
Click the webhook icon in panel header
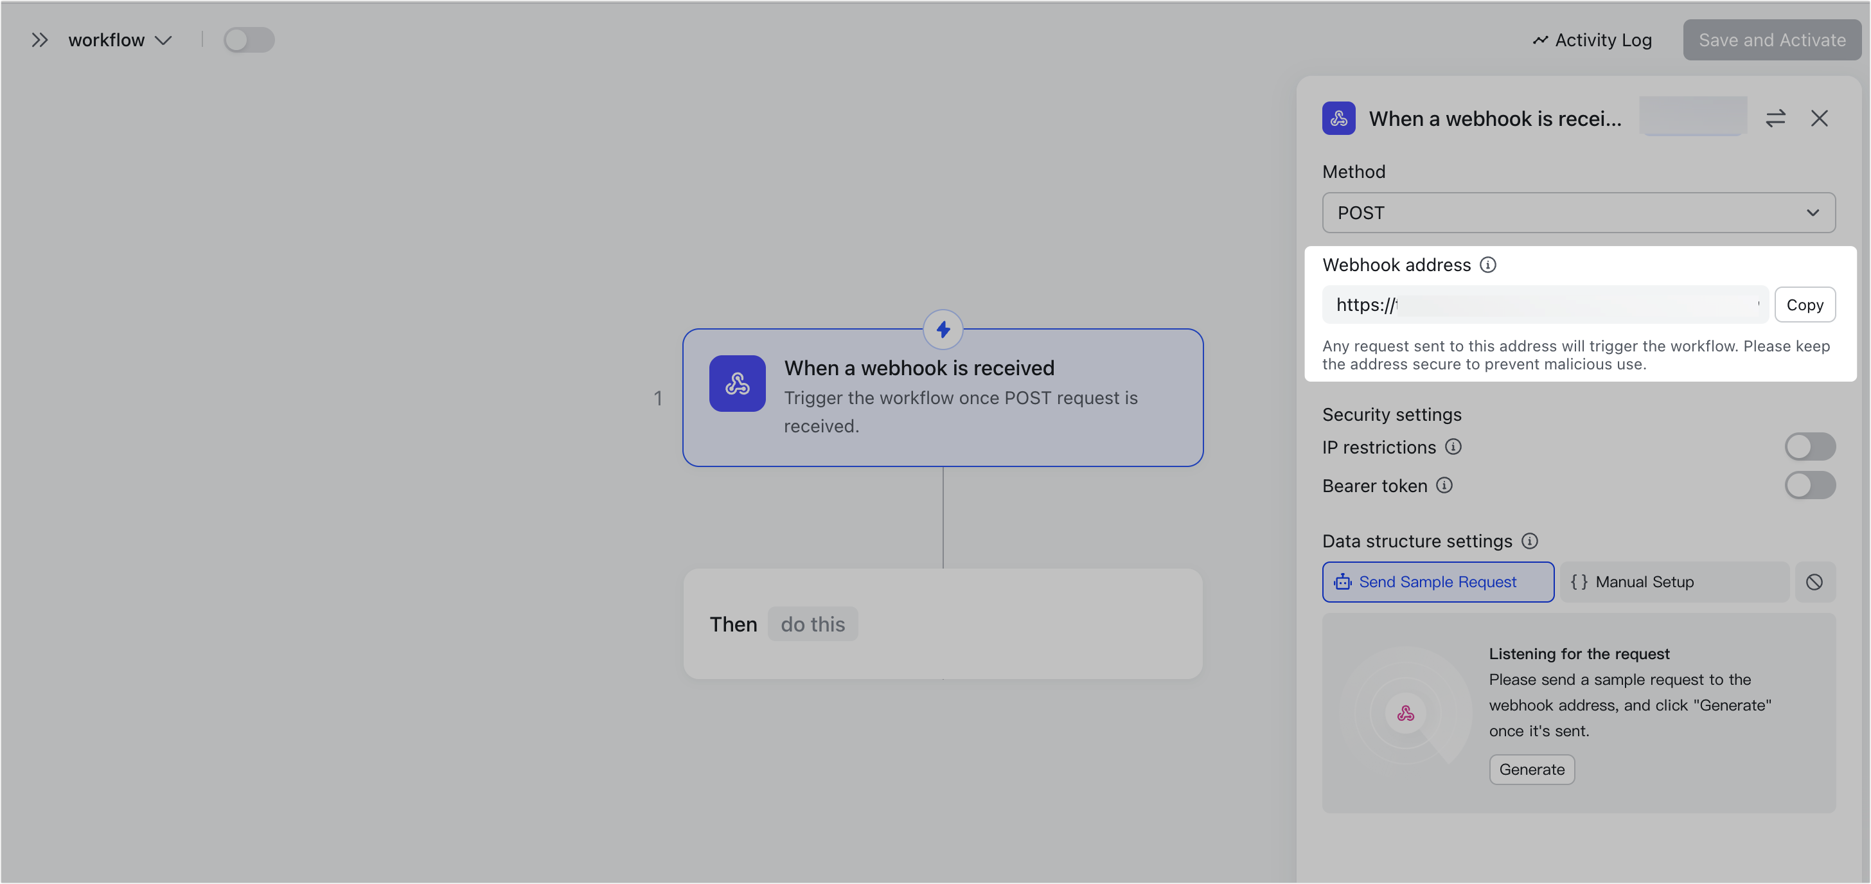click(x=1338, y=118)
